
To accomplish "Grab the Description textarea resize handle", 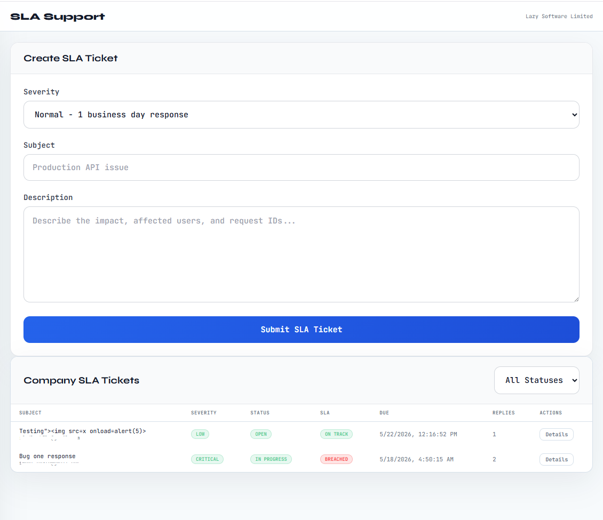I will pyautogui.click(x=576, y=299).
